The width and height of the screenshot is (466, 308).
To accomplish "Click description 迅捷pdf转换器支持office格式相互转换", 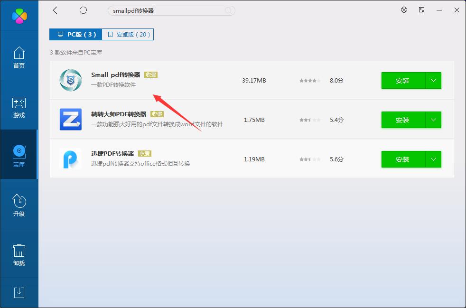I will pyautogui.click(x=140, y=164).
